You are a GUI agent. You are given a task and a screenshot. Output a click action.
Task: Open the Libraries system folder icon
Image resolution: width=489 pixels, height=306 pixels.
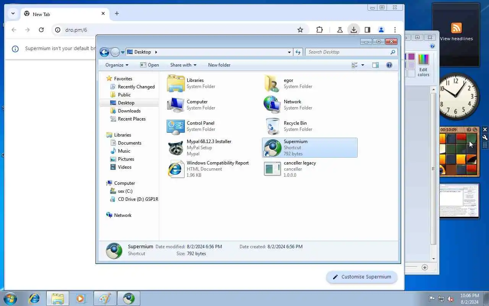click(176, 83)
